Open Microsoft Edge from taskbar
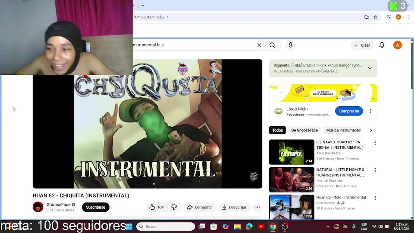The height and width of the screenshot is (233, 414). tap(249, 227)
